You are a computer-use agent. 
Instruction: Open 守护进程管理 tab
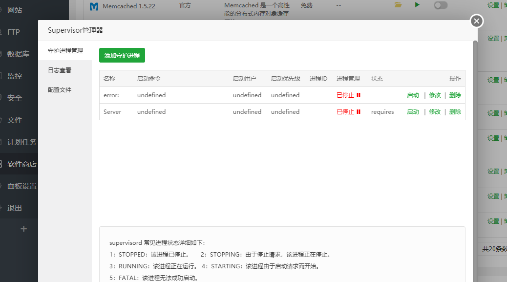pyautogui.click(x=65, y=51)
